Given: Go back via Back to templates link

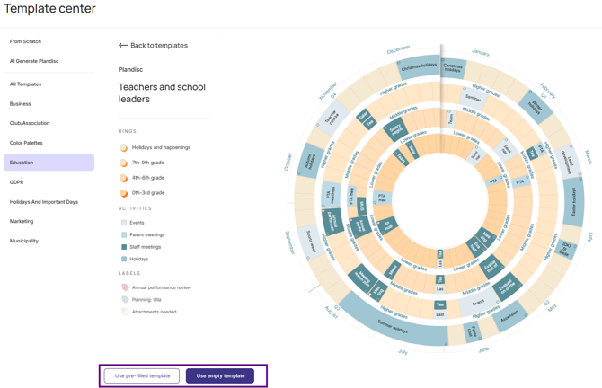Looking at the screenshot, I should pyautogui.click(x=153, y=45).
